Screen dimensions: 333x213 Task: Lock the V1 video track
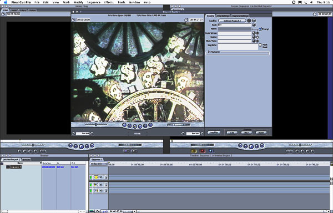point(106,177)
